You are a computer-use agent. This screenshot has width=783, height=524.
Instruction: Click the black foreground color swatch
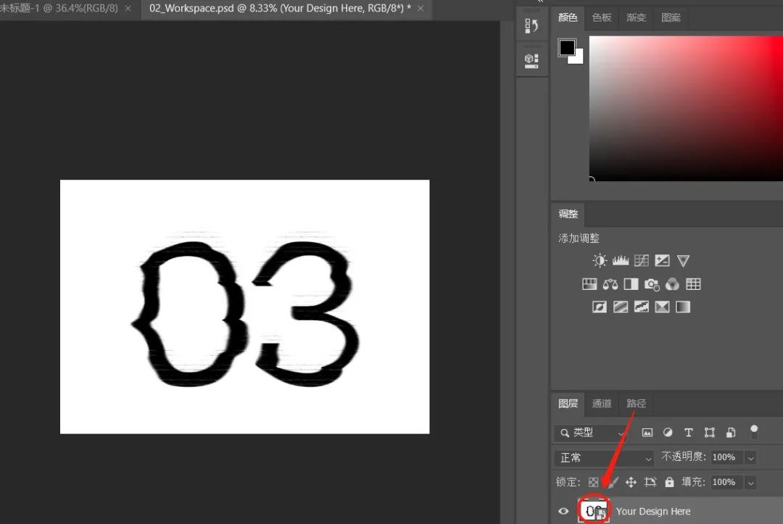tap(566, 47)
